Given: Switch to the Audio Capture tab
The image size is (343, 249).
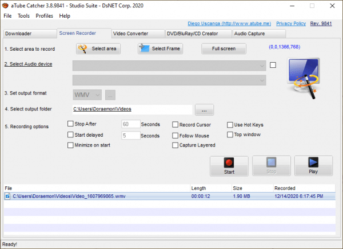Looking at the screenshot, I should (x=259, y=34).
